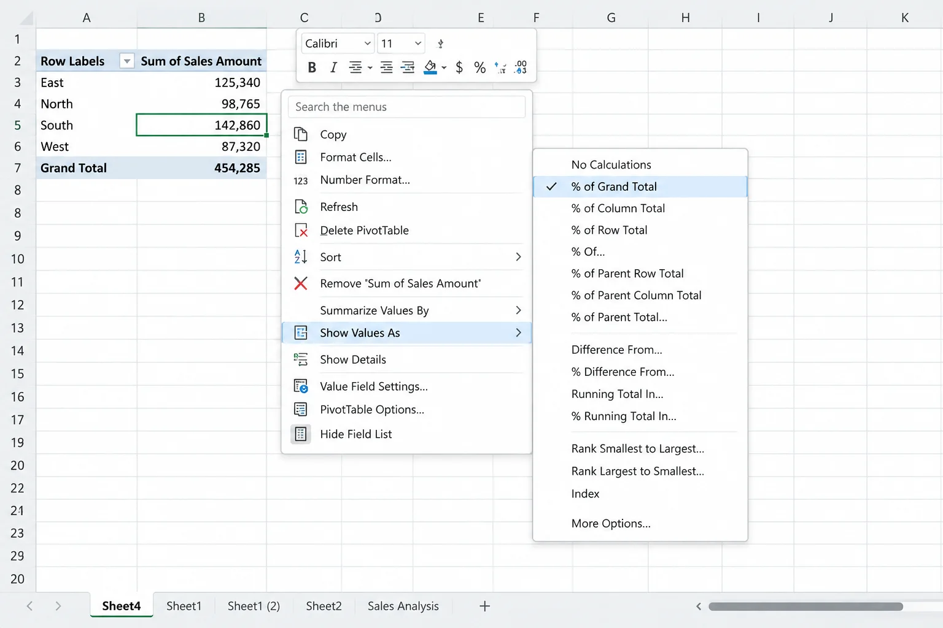Viewport: 943px width, 628px height.
Task: Select % Difference From... option
Action: pyautogui.click(x=623, y=372)
